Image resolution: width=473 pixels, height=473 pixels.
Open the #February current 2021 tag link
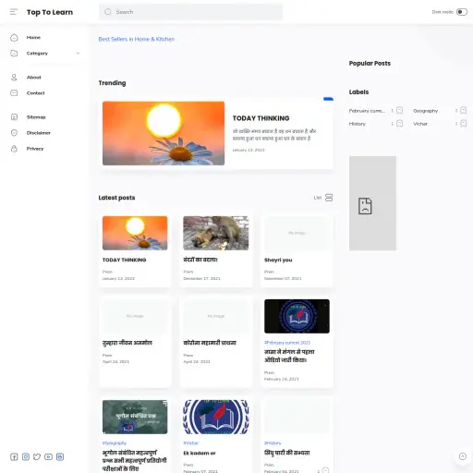[x=287, y=343]
